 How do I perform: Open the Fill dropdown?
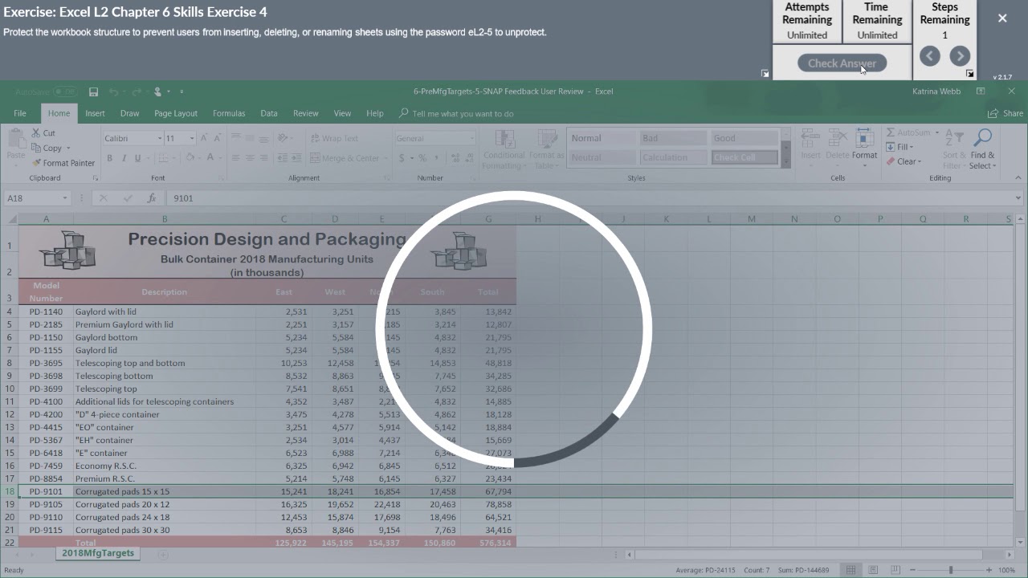pyautogui.click(x=911, y=147)
